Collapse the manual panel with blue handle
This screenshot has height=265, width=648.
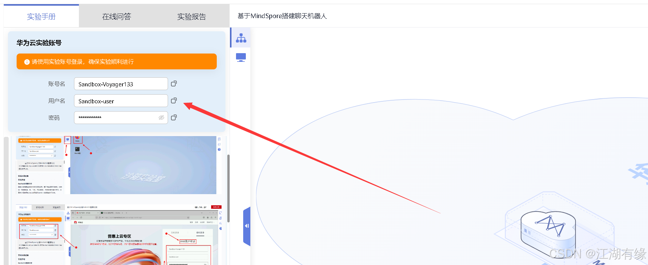point(247,226)
